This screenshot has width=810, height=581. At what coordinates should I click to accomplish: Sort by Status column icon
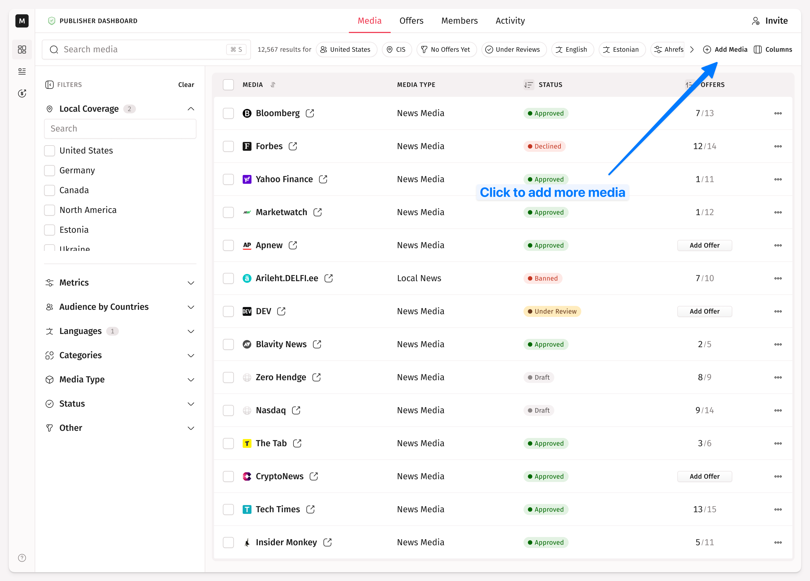pyautogui.click(x=528, y=85)
